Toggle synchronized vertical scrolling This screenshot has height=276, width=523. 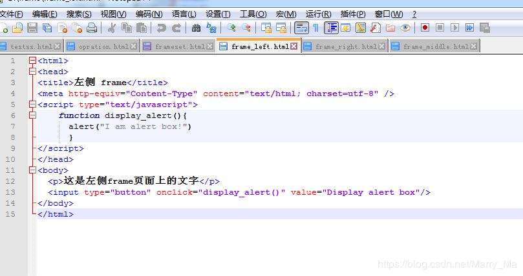(266, 28)
